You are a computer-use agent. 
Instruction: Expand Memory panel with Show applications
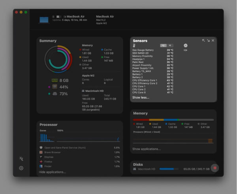tap(147, 149)
